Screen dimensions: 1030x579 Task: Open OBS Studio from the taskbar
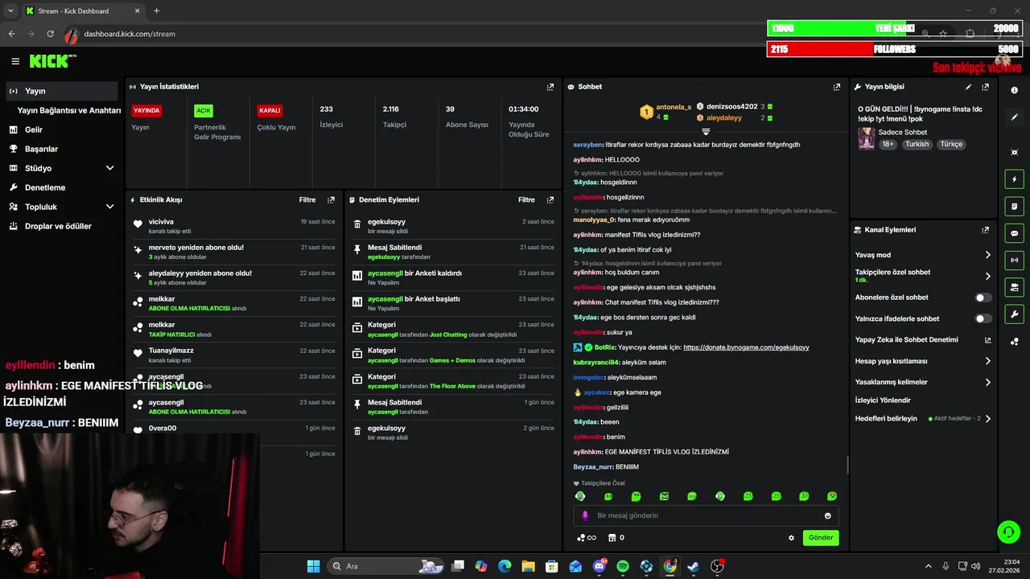click(716, 566)
